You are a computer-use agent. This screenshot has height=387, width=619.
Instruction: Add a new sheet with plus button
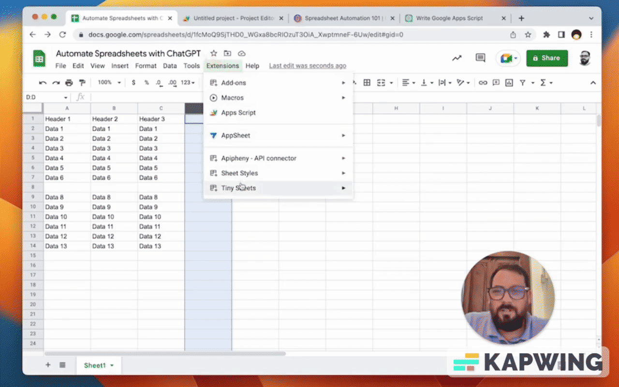point(48,365)
